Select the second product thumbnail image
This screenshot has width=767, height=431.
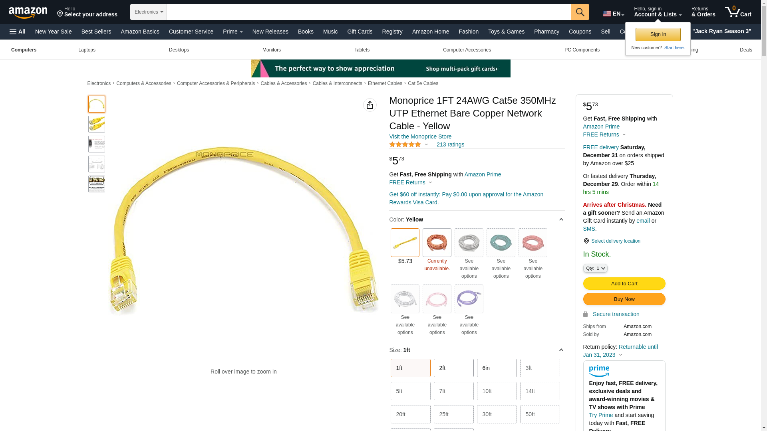click(97, 124)
